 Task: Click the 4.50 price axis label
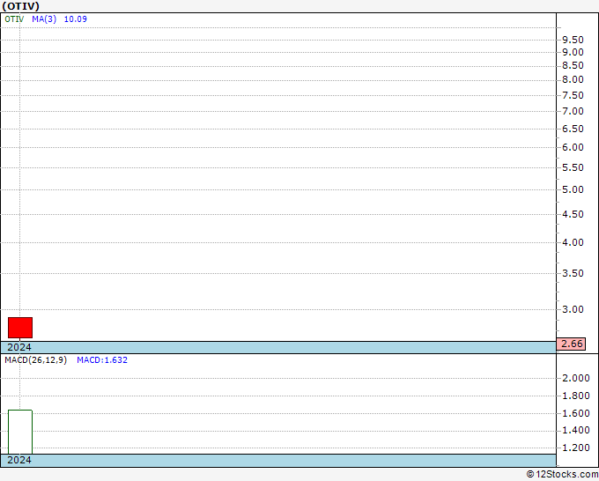573,214
